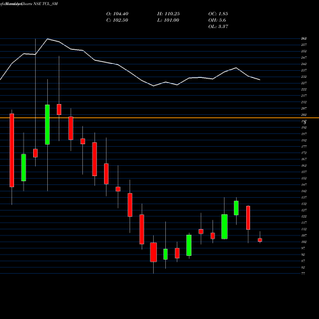Click the 147 price axis label
The width and height of the screenshot is (319, 319).
pyautogui.click(x=304, y=184)
